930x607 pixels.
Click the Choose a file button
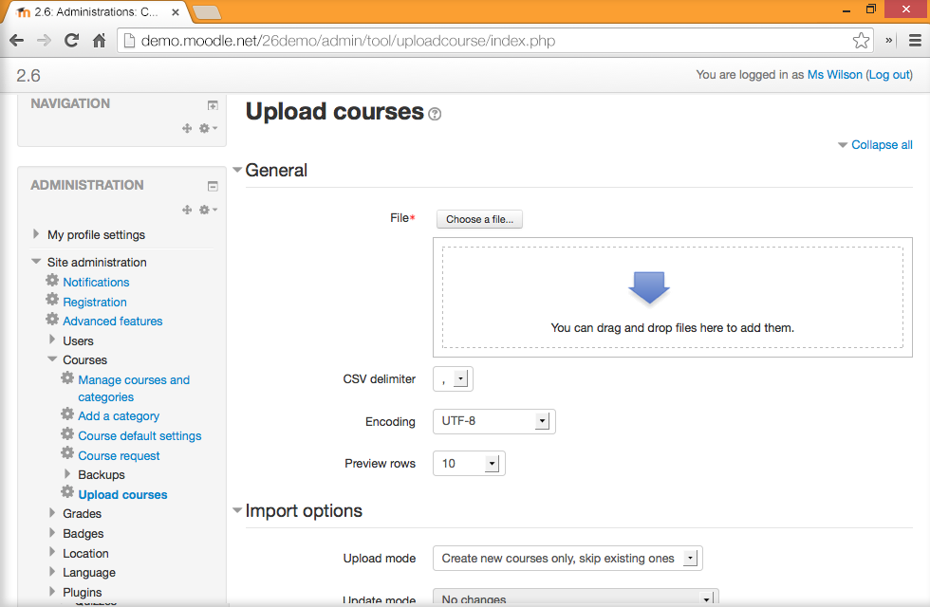pyautogui.click(x=479, y=219)
